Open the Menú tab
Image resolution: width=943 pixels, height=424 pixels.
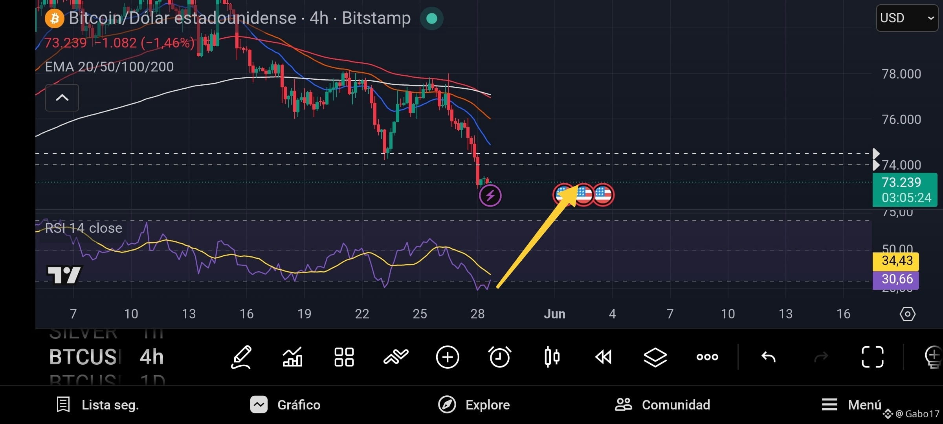[851, 405]
